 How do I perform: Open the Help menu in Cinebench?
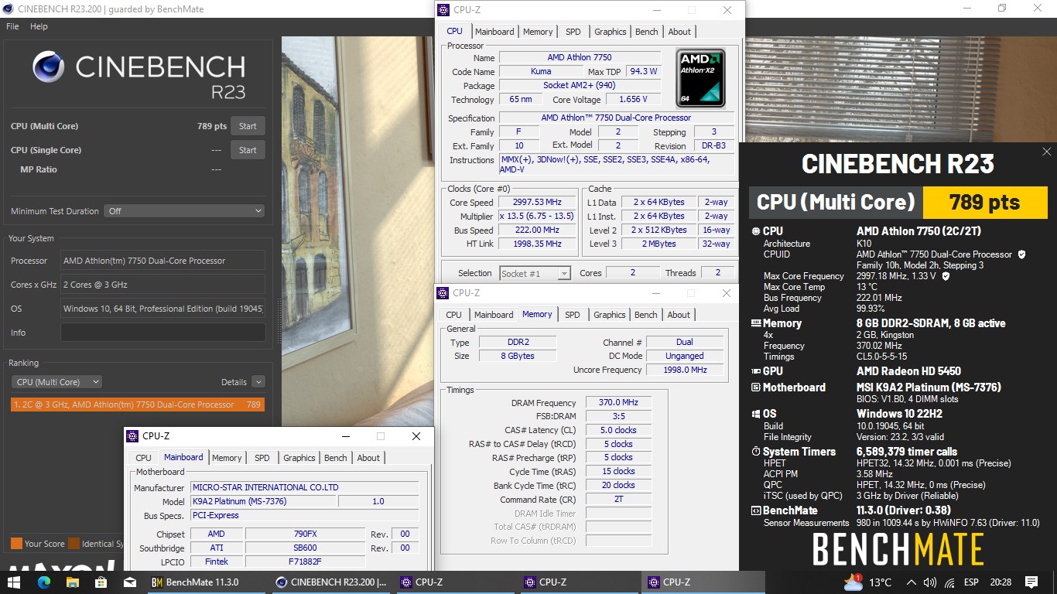[39, 26]
